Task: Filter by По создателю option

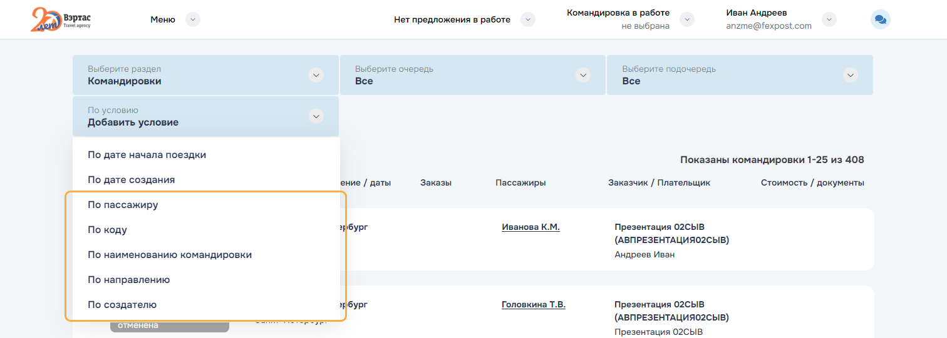Action: click(122, 305)
